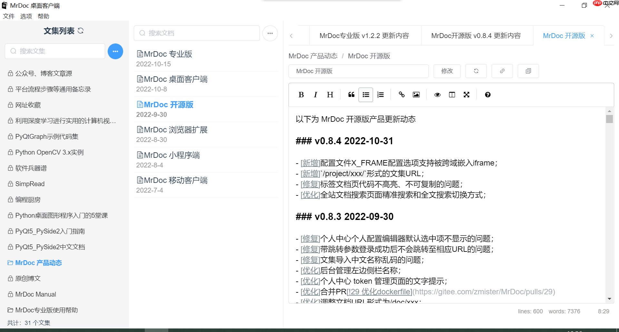
Task: Toggle the ordered list formatting
Action: [x=380, y=95]
